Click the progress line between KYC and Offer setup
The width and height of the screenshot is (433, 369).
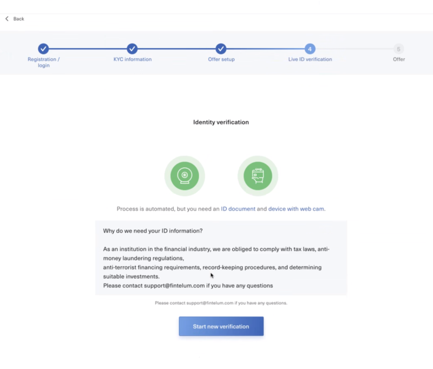click(177, 49)
